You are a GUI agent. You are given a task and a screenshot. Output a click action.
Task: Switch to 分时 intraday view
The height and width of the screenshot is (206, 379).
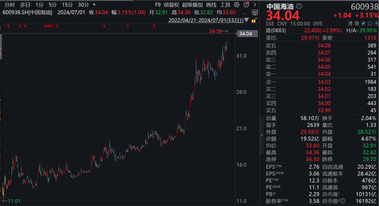click(x=10, y=5)
